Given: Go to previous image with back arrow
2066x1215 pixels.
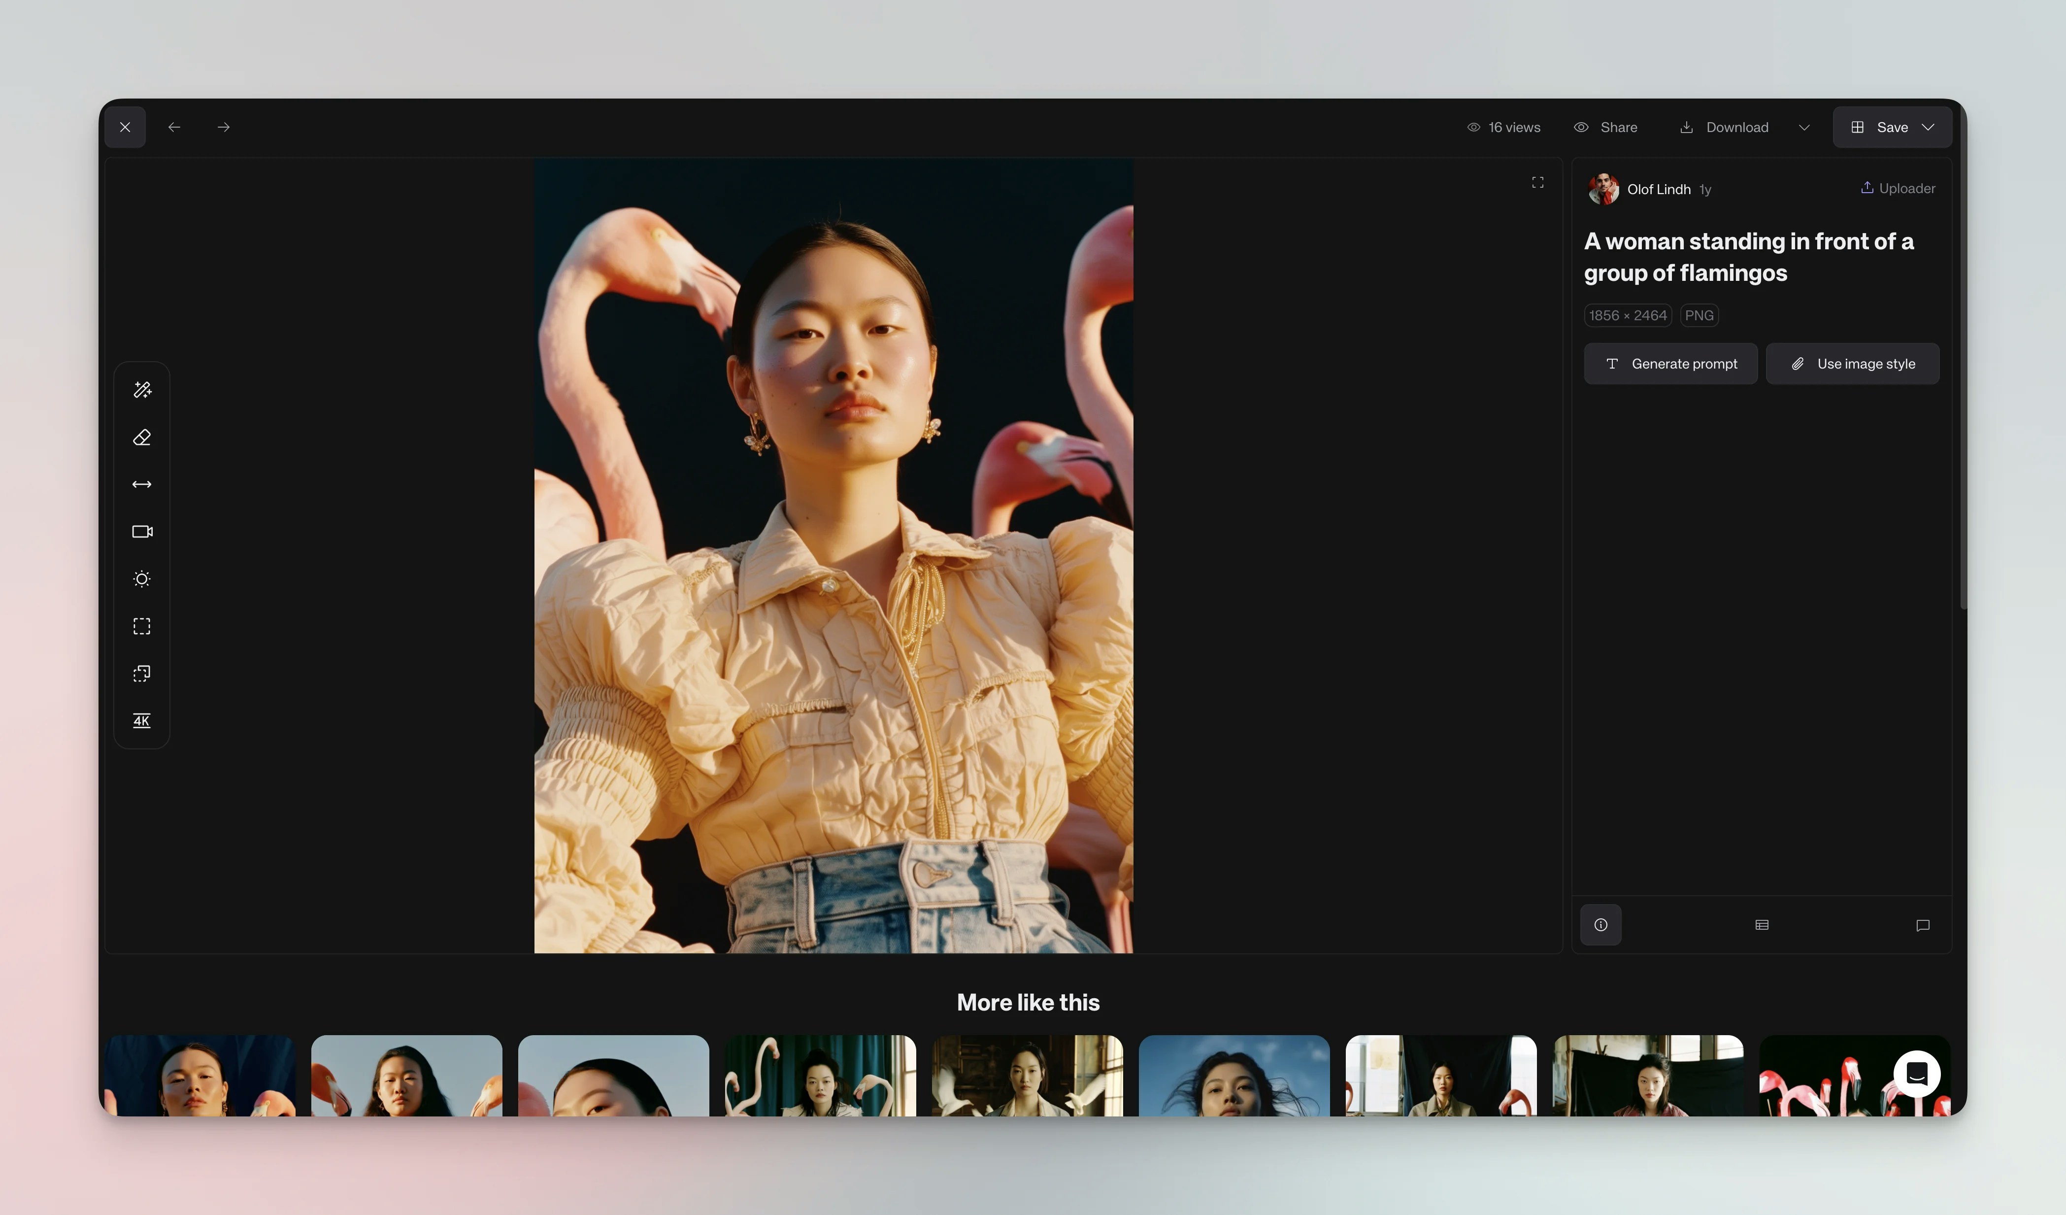Looking at the screenshot, I should (x=174, y=127).
